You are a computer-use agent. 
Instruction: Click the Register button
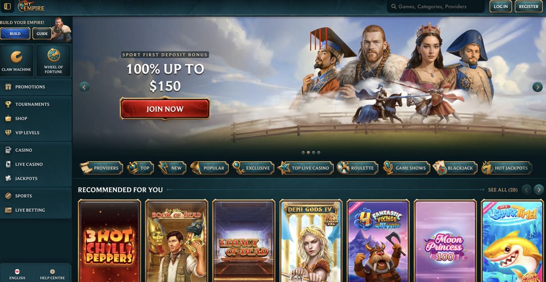click(528, 6)
